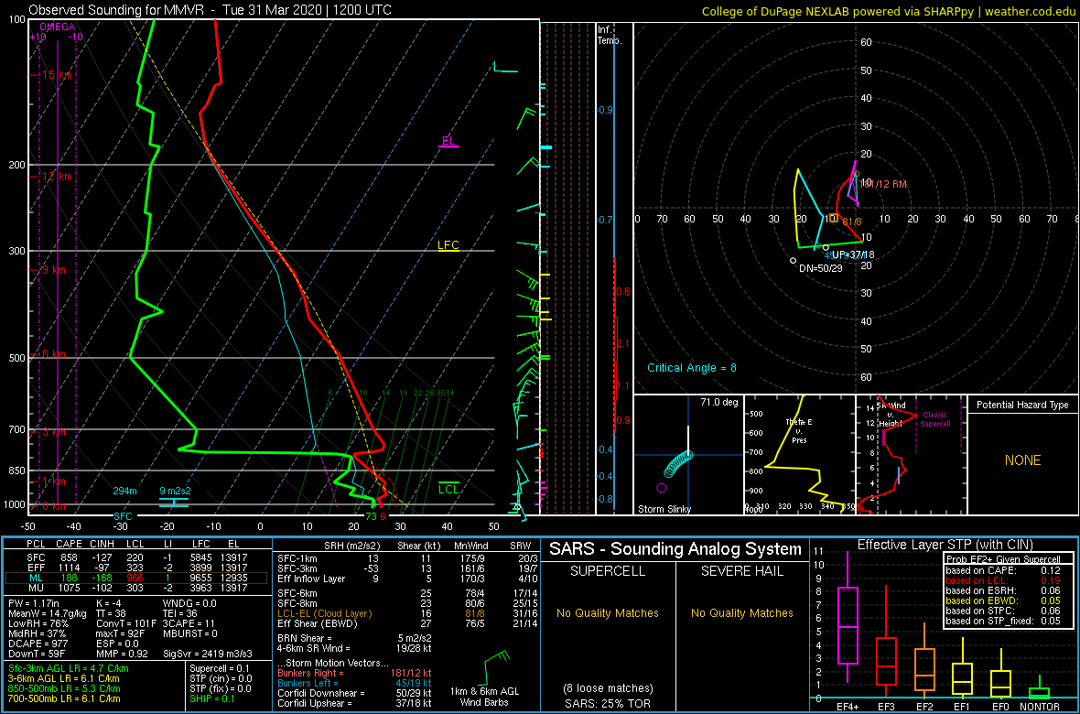
Task: Click the 'MeanW = 14.7g/kg' value
Action: (46, 612)
